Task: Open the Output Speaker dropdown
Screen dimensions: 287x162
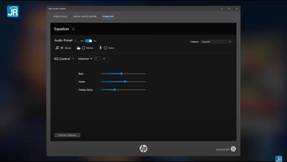Action: coord(216,41)
